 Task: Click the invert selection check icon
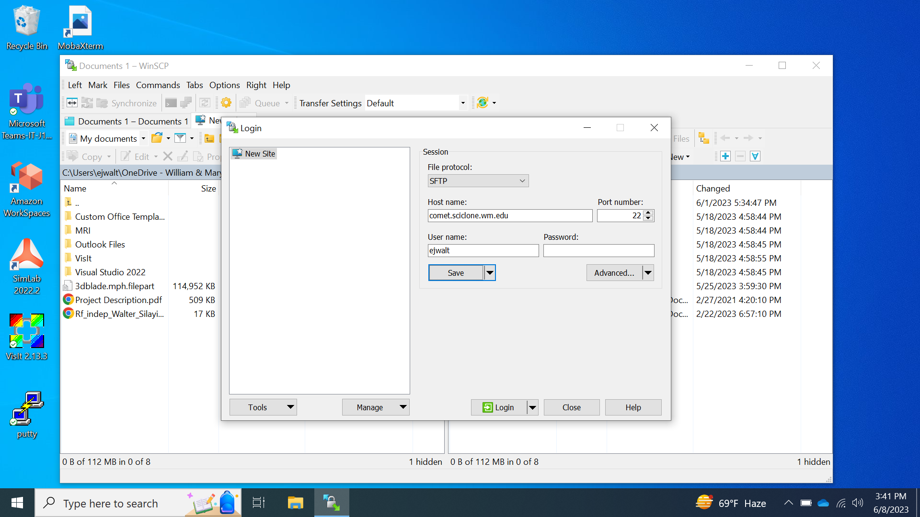[755, 157]
